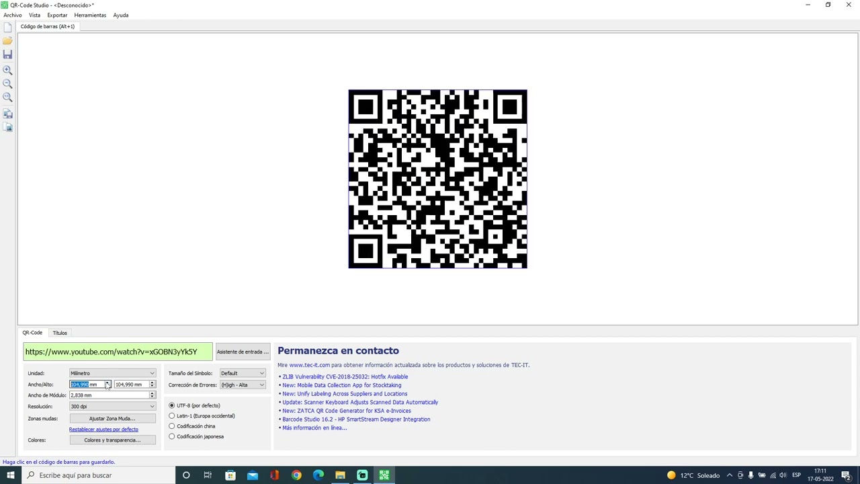Open the teal app icon beside File Explorer
This screenshot has height=484, width=860.
(x=362, y=475)
